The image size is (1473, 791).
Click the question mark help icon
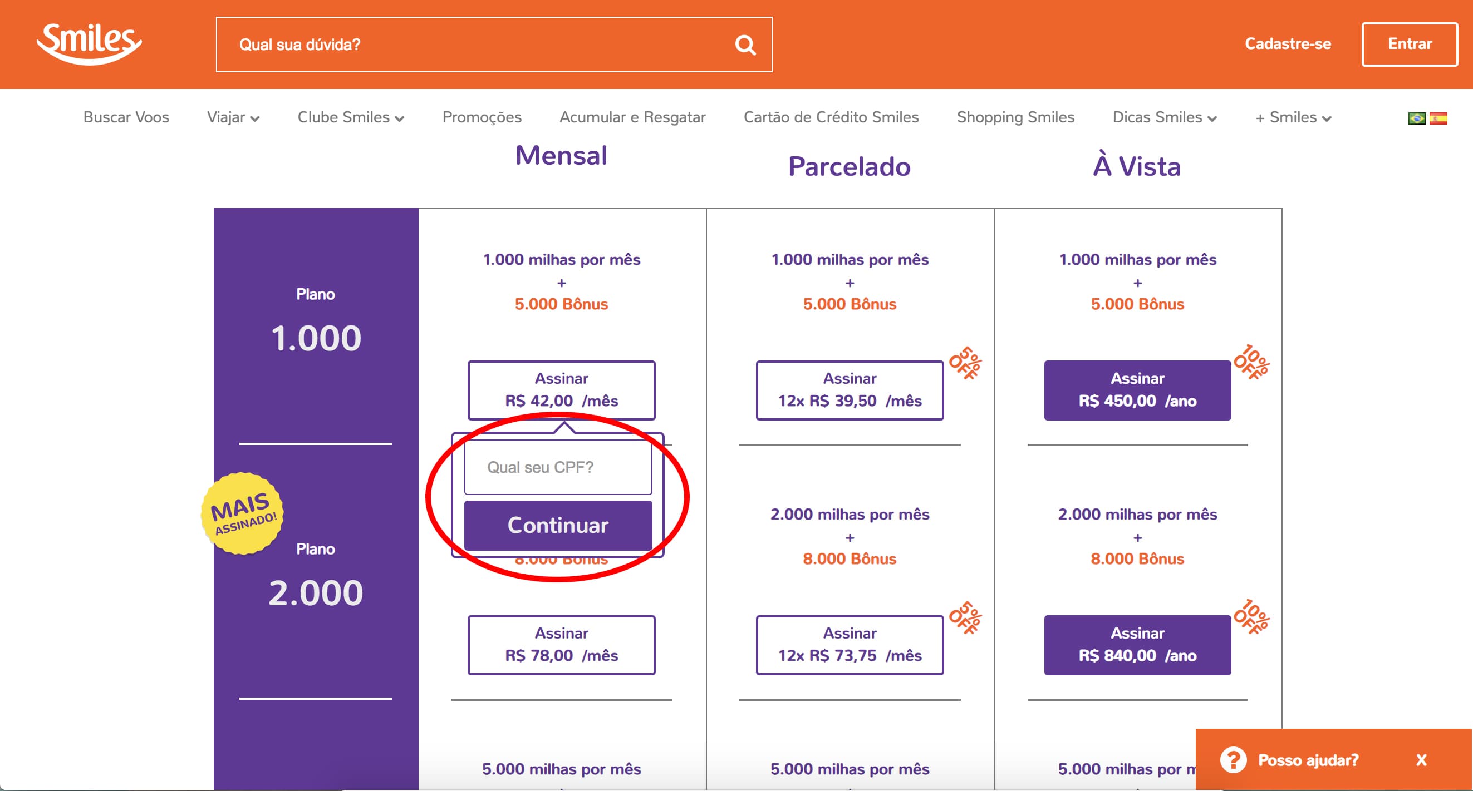click(x=1233, y=759)
